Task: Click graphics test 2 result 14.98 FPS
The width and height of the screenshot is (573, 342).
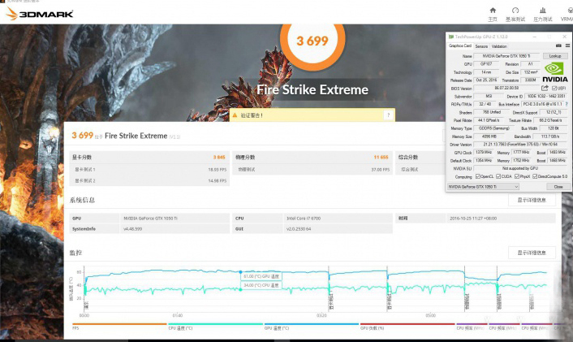Action: [x=217, y=180]
